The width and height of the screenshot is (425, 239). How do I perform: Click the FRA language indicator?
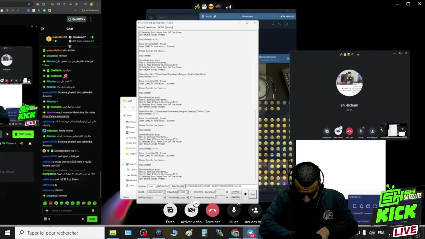(x=381, y=233)
